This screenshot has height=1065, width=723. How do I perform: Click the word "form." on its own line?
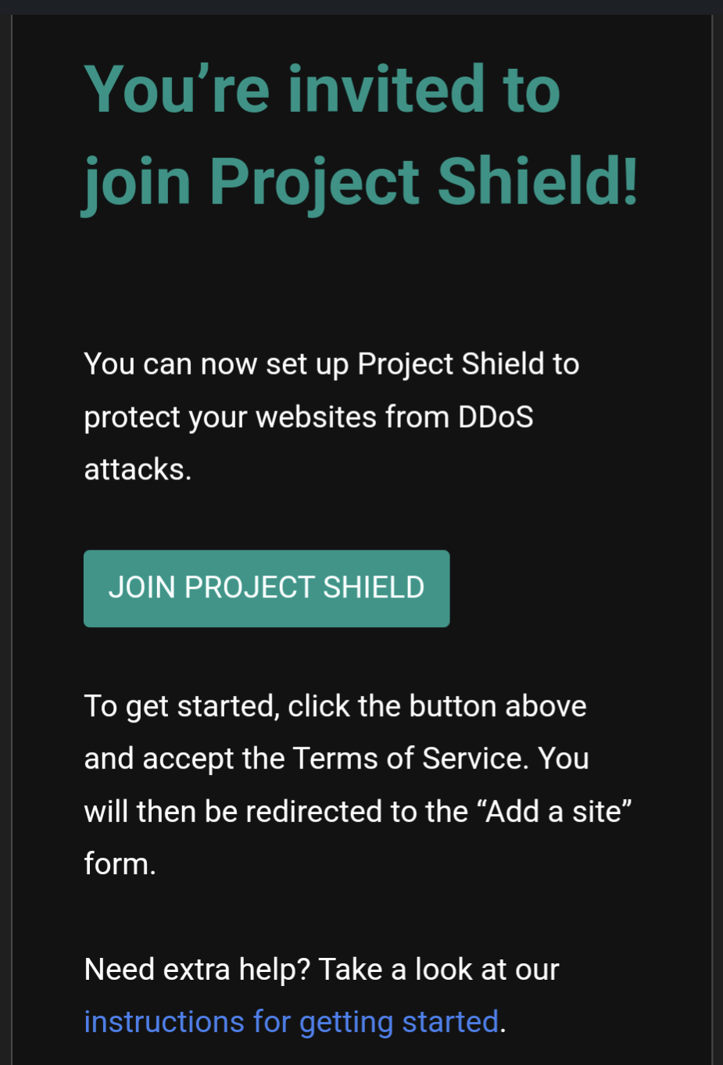click(x=120, y=864)
